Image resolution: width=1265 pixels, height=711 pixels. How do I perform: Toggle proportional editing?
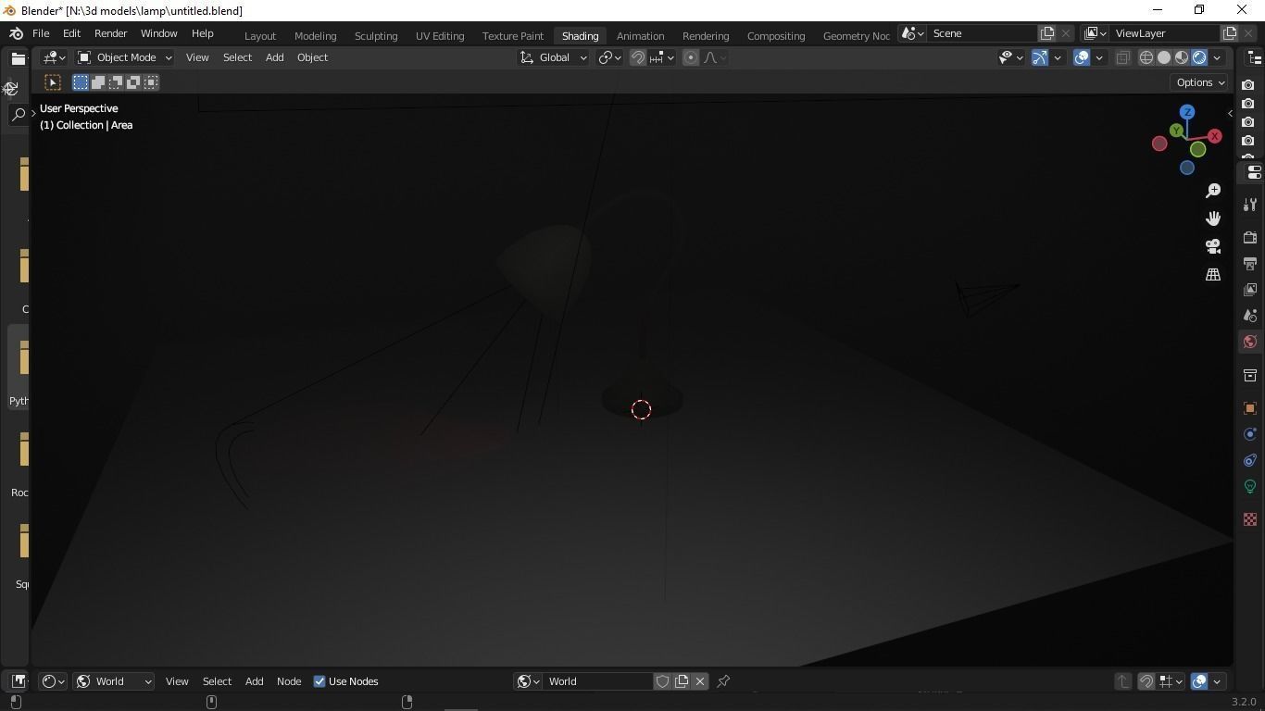[691, 57]
